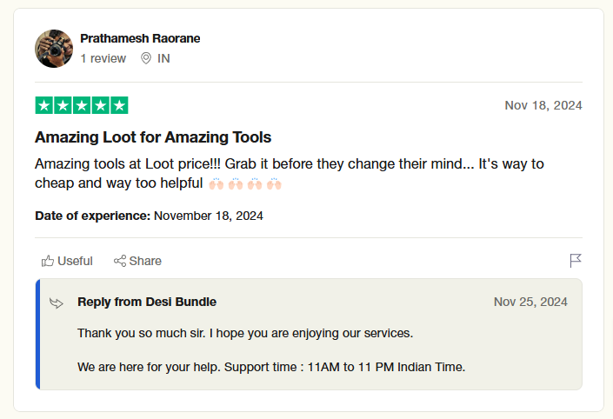
Task: Click the location pin icon beside IN
Action: click(x=146, y=58)
